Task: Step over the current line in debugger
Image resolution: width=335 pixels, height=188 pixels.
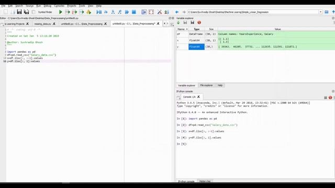Action: pyautogui.click(x=106, y=12)
